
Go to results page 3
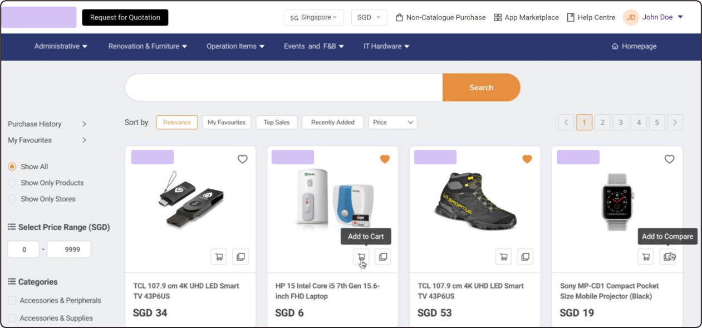tap(621, 123)
